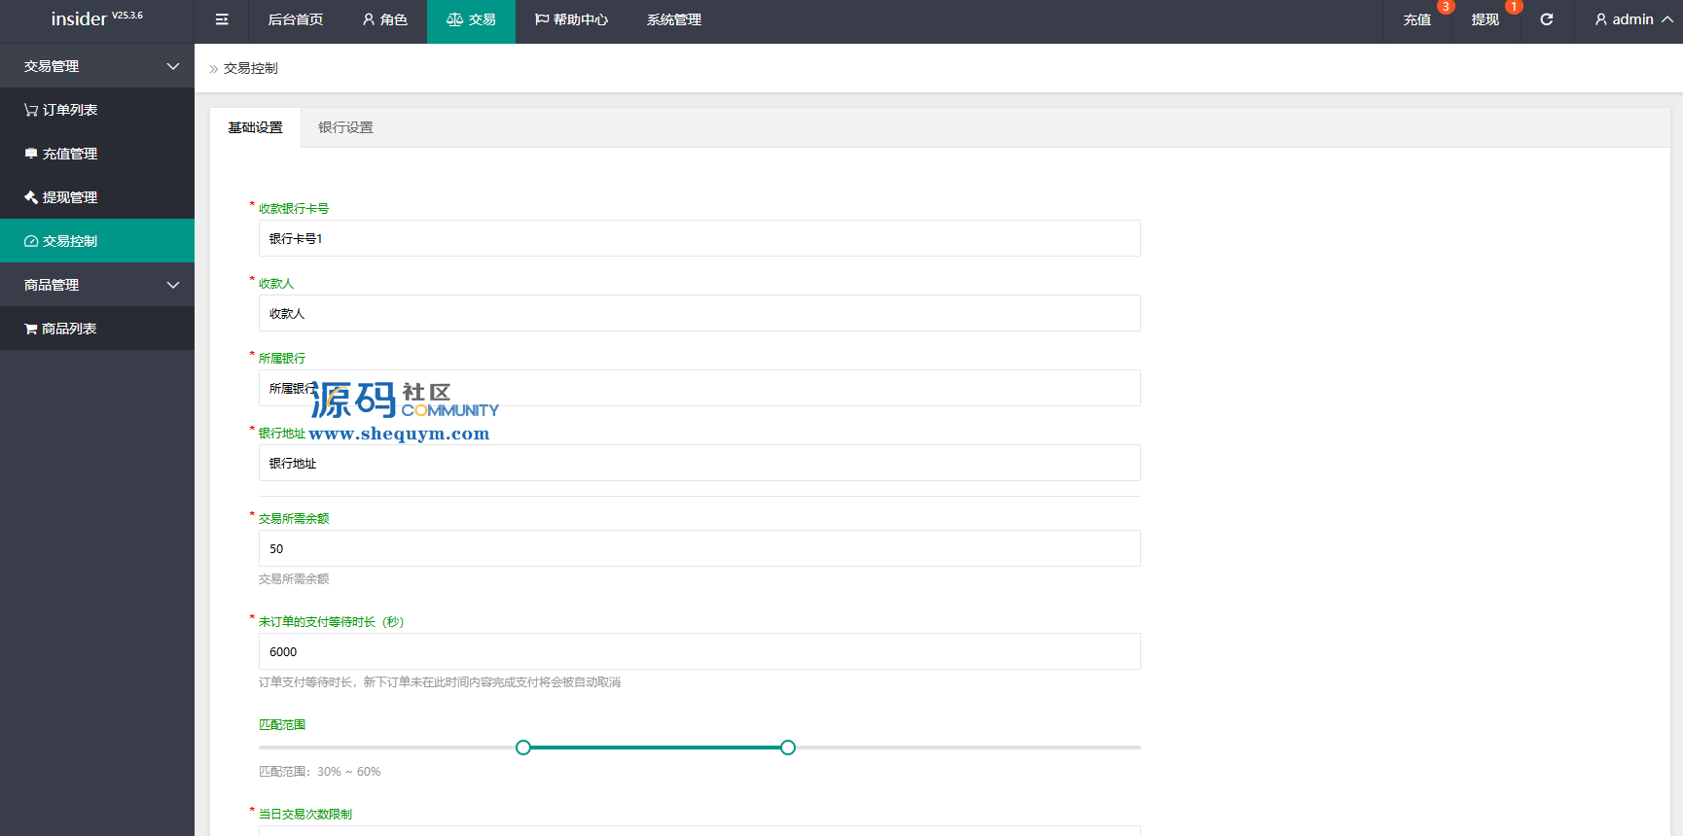The height and width of the screenshot is (836, 1683).
Task: Click the refresh icon in top bar
Action: 1546,19
